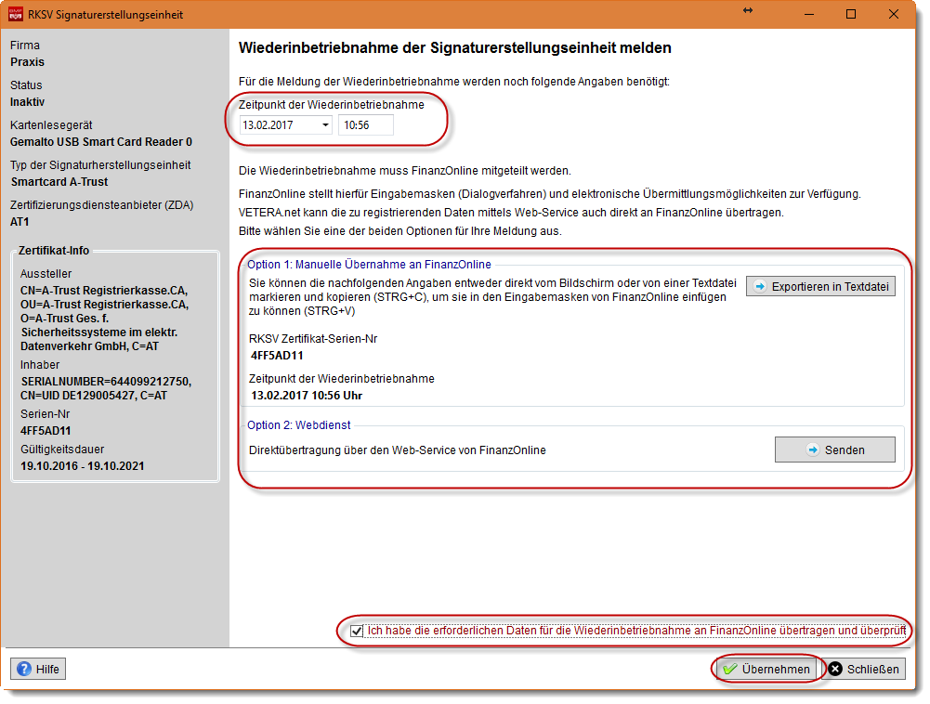
Task: Export data via Exportieren in Textdatei
Action: 820,286
